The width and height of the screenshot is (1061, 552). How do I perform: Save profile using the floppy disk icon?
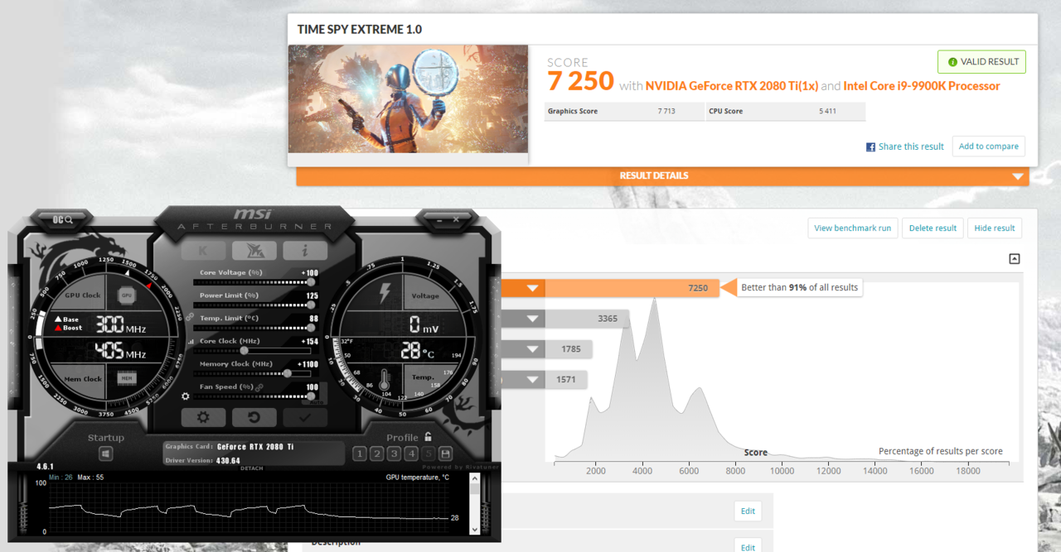(444, 454)
